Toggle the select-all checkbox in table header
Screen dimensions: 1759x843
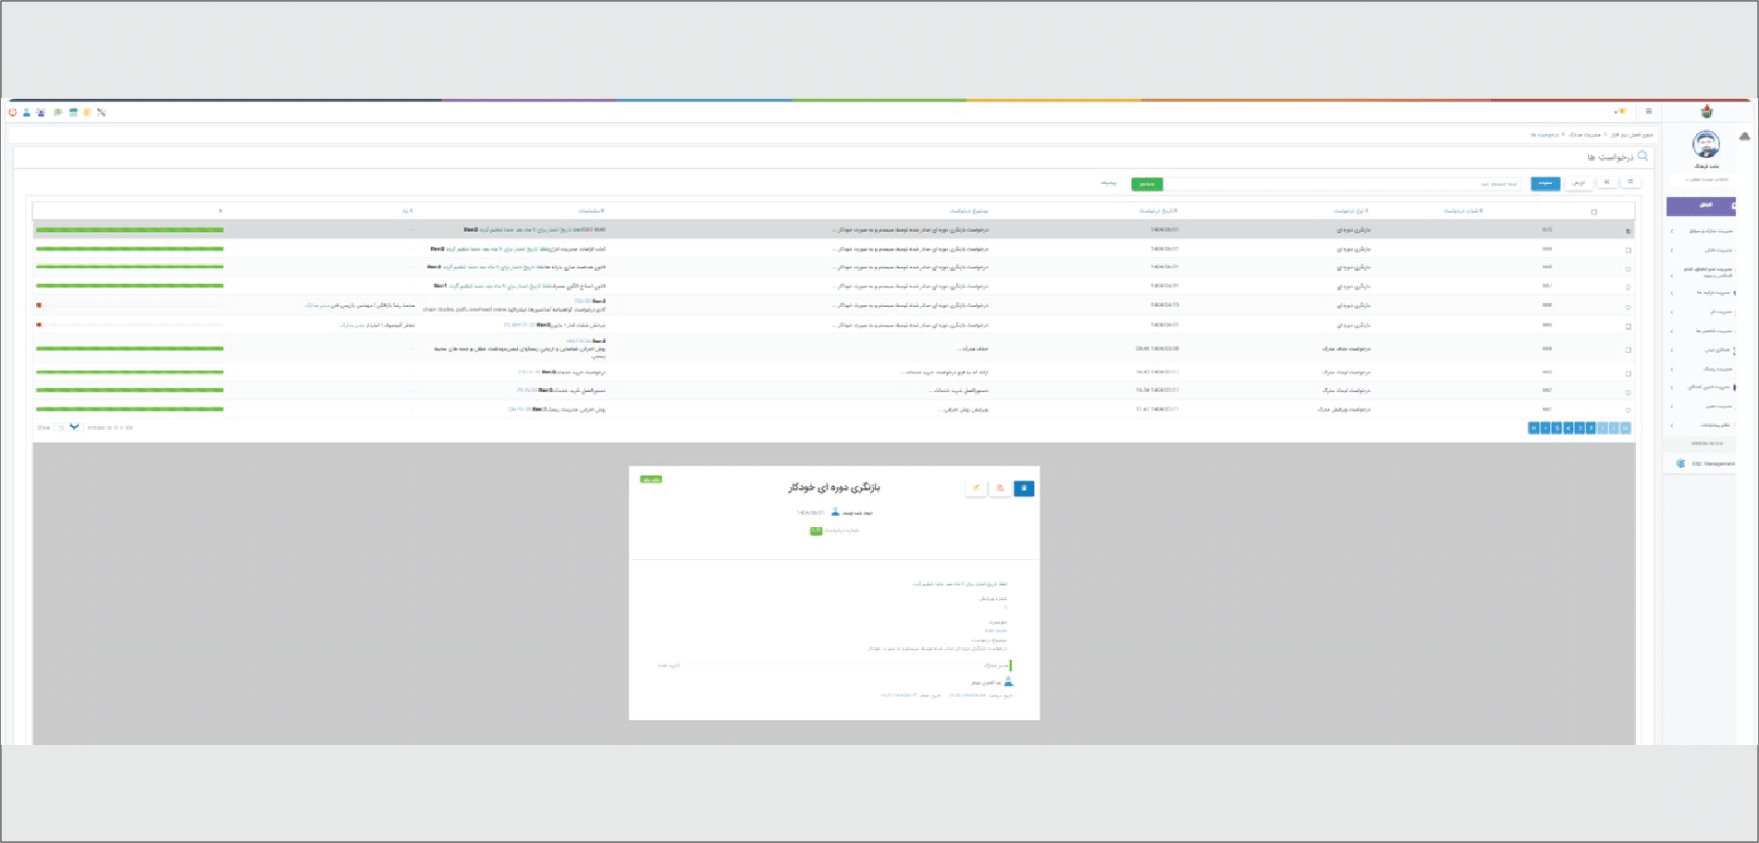pyautogui.click(x=1593, y=212)
